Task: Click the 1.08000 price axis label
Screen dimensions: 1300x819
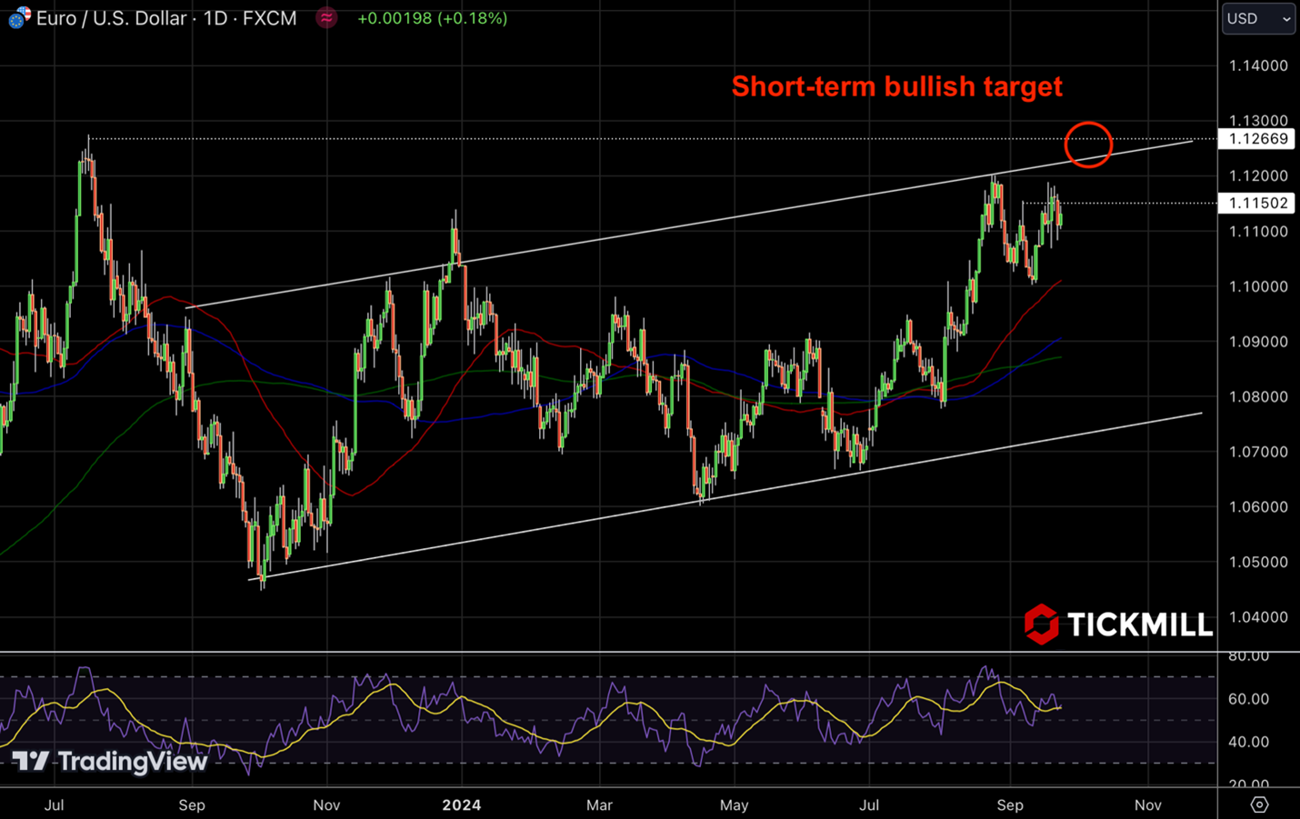Action: click(x=1258, y=396)
